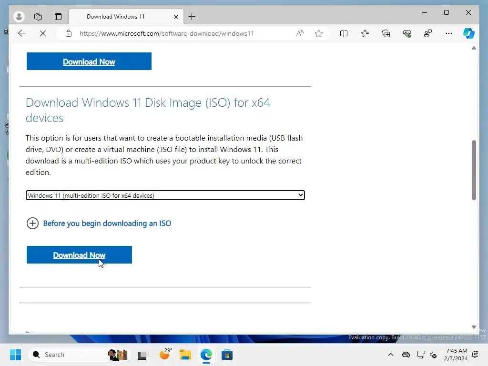The height and width of the screenshot is (366, 488).
Task: Maximize the Edge window
Action: (x=447, y=12)
